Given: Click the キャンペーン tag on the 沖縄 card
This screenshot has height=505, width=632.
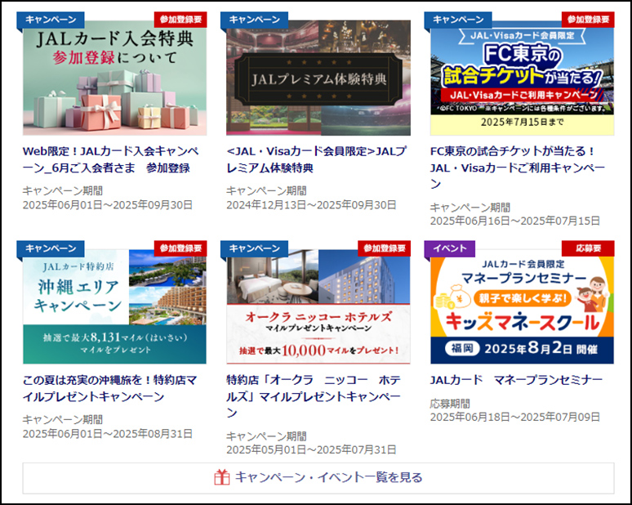Looking at the screenshot, I should pyautogui.click(x=51, y=248).
